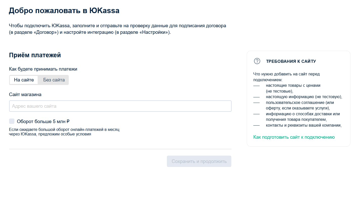Click «контакты и реквизиты вашей компании» item
The image size is (359, 199).
[304, 125]
